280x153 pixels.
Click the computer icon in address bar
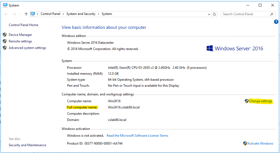click(x=33, y=14)
